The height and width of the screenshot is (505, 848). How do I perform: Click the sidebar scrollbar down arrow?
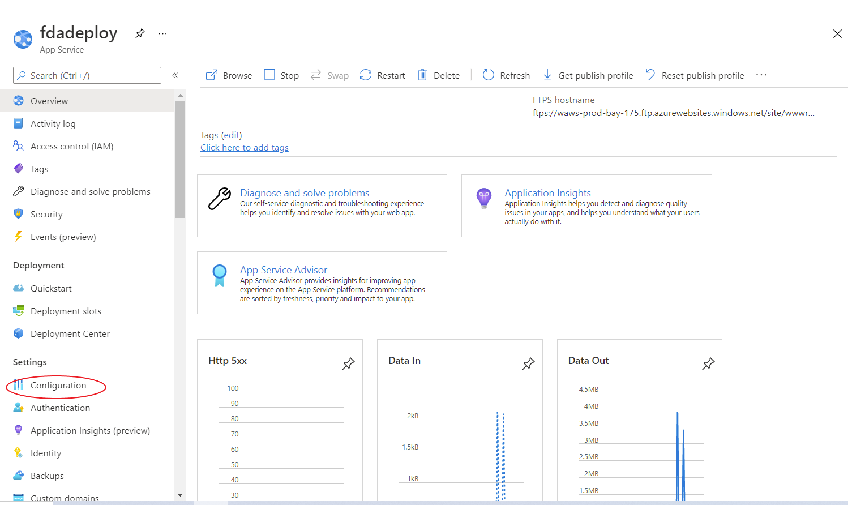click(x=180, y=495)
